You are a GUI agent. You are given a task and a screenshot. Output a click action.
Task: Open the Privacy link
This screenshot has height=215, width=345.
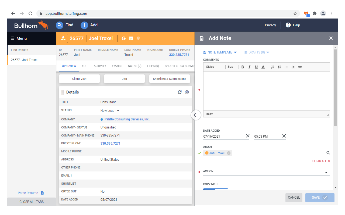point(270,25)
